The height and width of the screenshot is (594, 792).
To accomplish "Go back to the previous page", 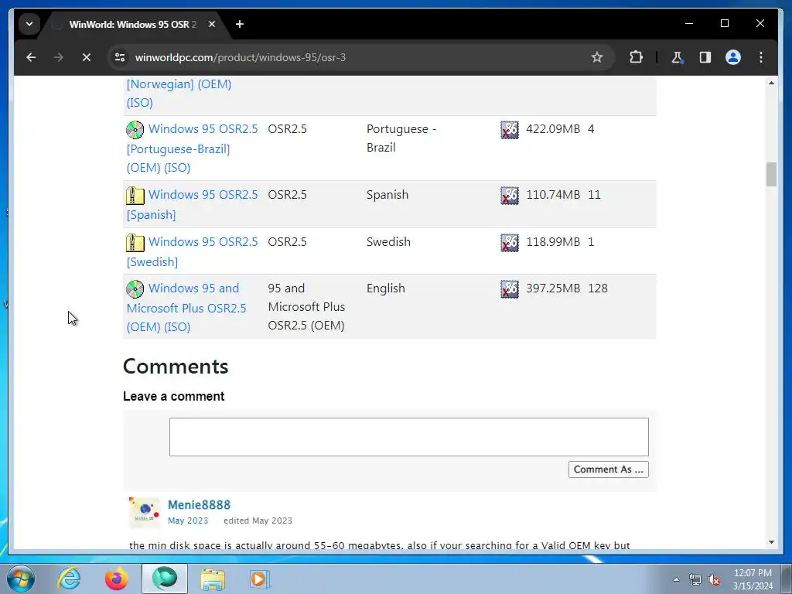I will [x=31, y=57].
